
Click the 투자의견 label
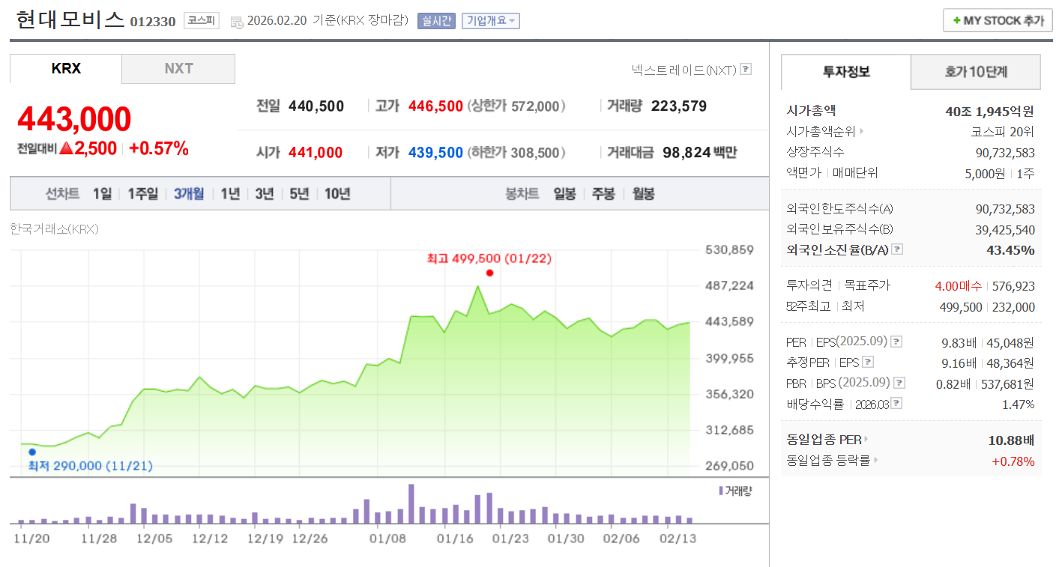coord(809,285)
